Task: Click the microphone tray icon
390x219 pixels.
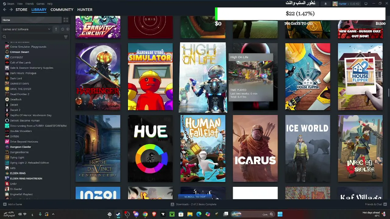Action: 40,214
